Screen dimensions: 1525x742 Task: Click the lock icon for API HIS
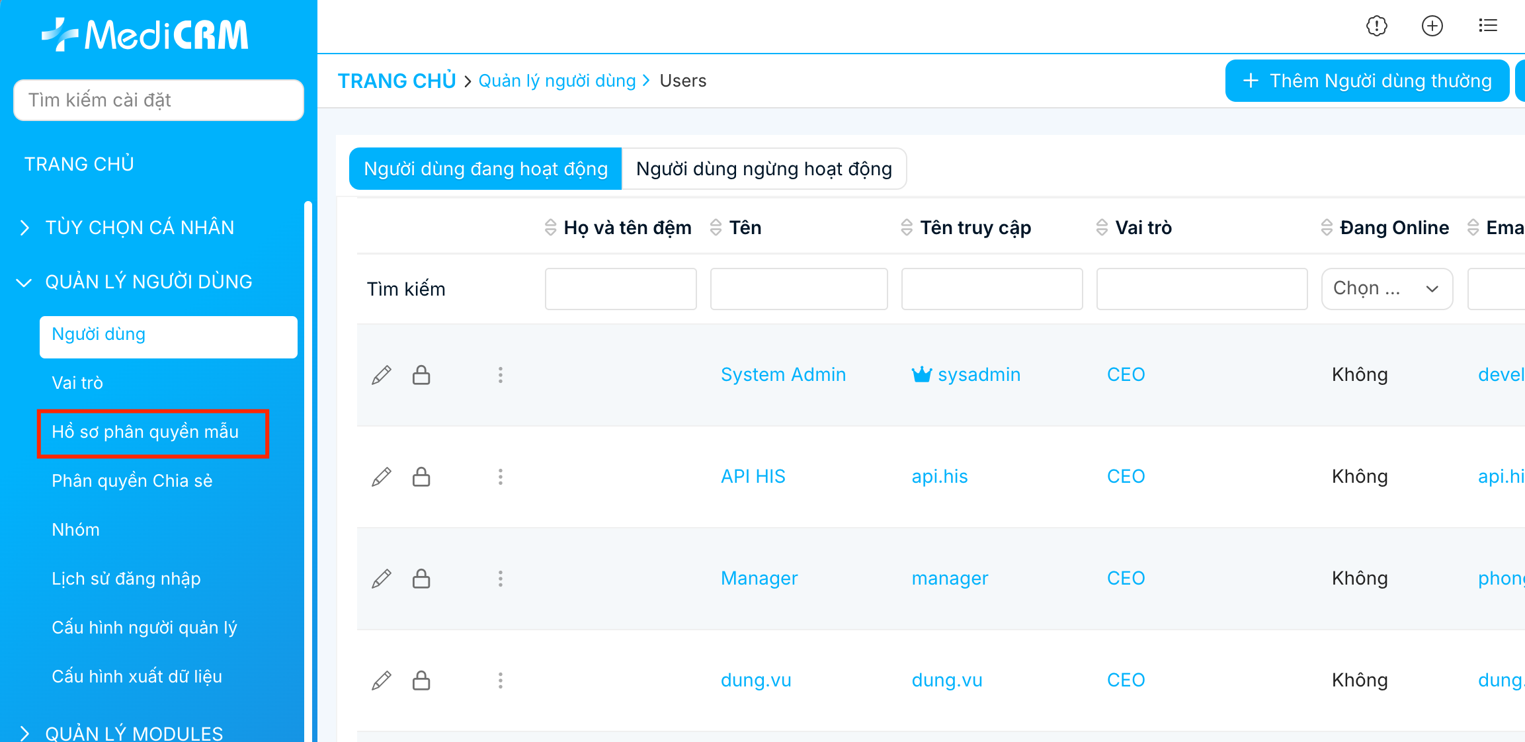tap(421, 477)
